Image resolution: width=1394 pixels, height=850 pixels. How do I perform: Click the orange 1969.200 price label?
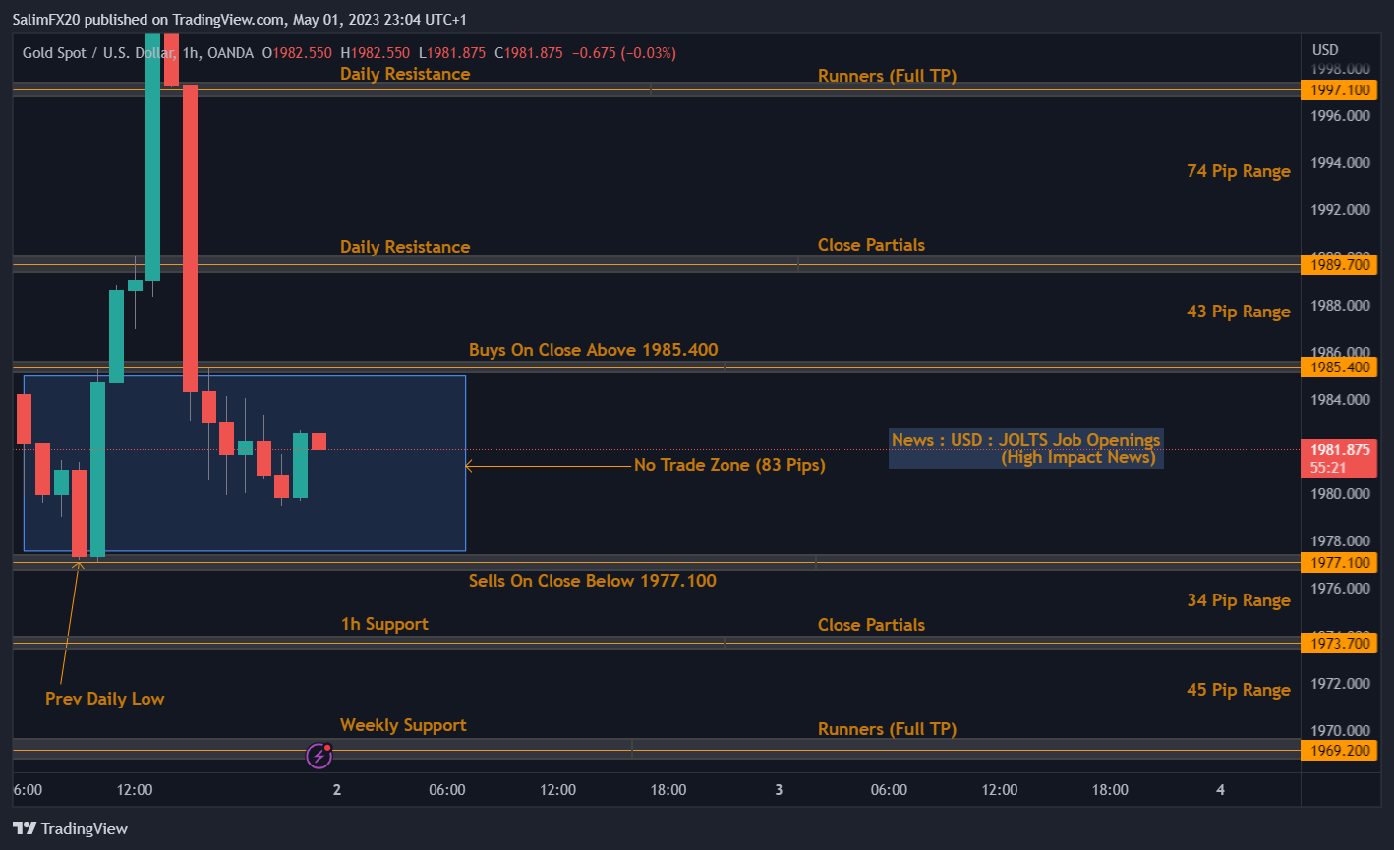[x=1339, y=750]
